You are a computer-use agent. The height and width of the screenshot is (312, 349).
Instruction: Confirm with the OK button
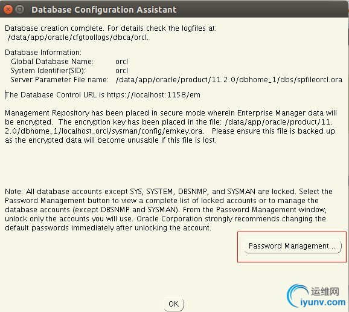tap(174, 304)
